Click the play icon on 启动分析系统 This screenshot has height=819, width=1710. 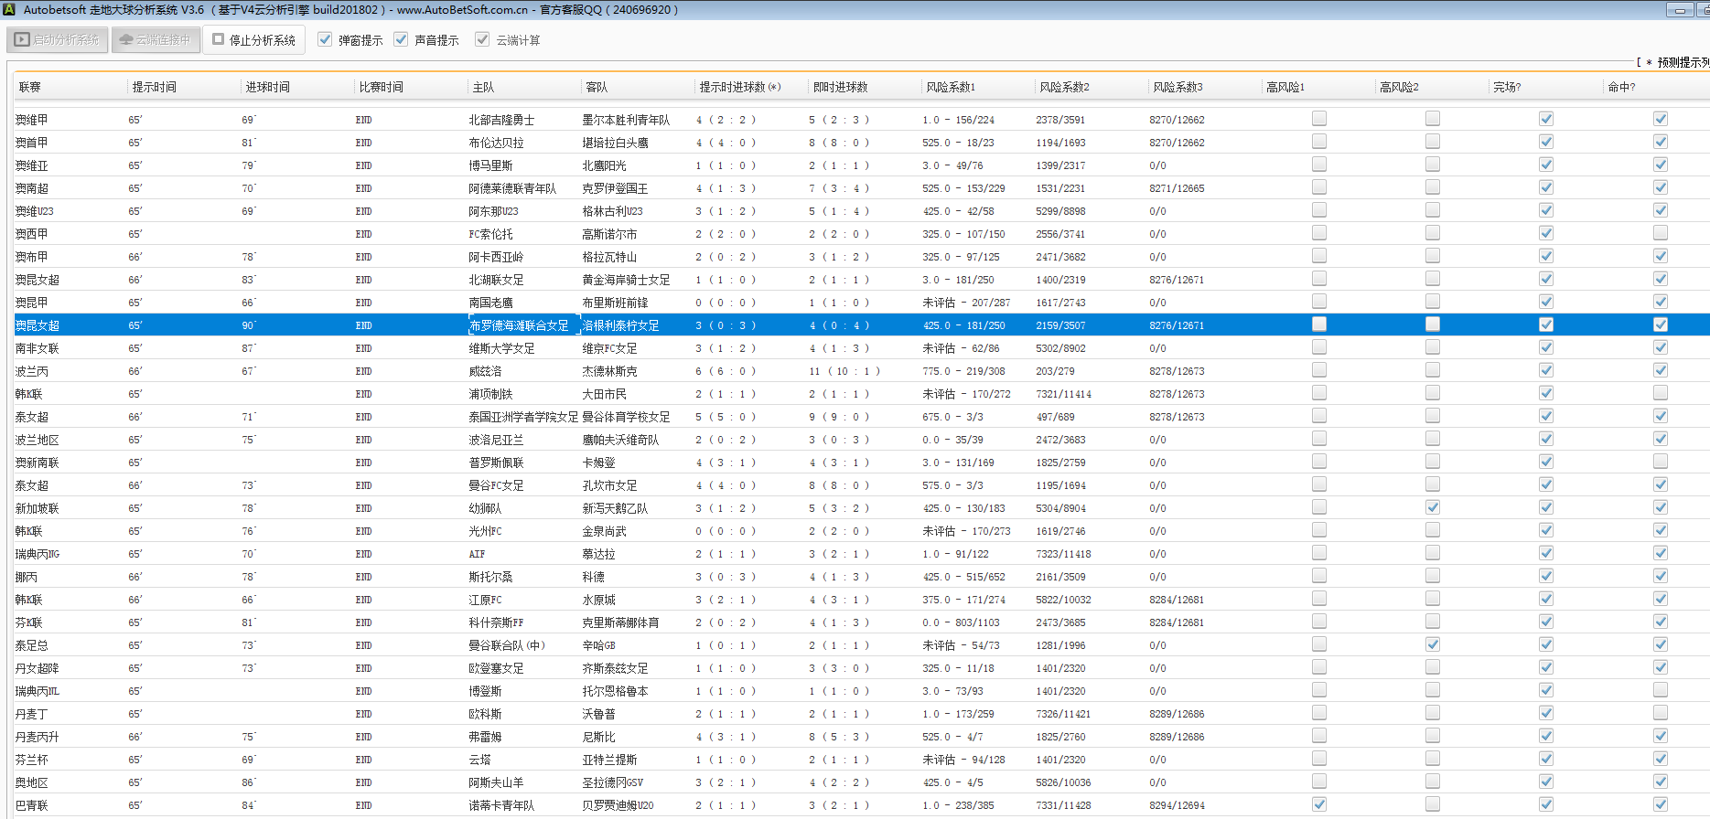22,40
